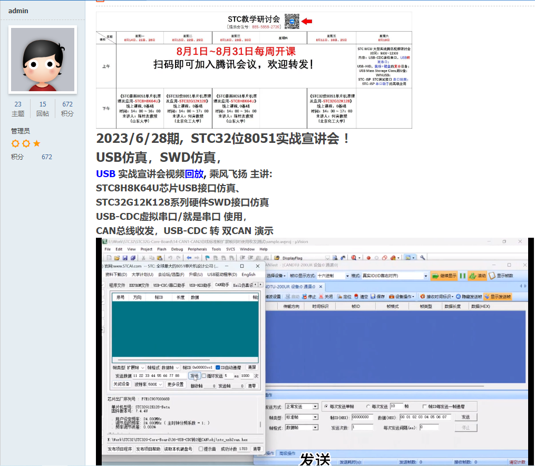Screen dimensions: 535x466
Task: Switch to the CAN助手 tab
Action: (221, 285)
